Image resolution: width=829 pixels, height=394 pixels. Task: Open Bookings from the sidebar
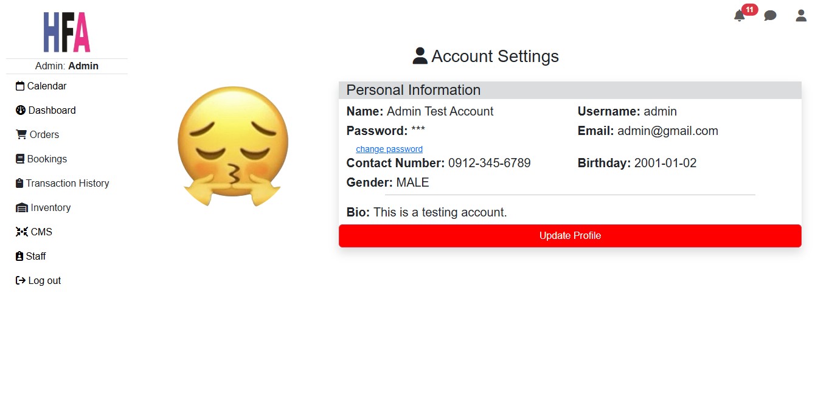click(x=41, y=159)
